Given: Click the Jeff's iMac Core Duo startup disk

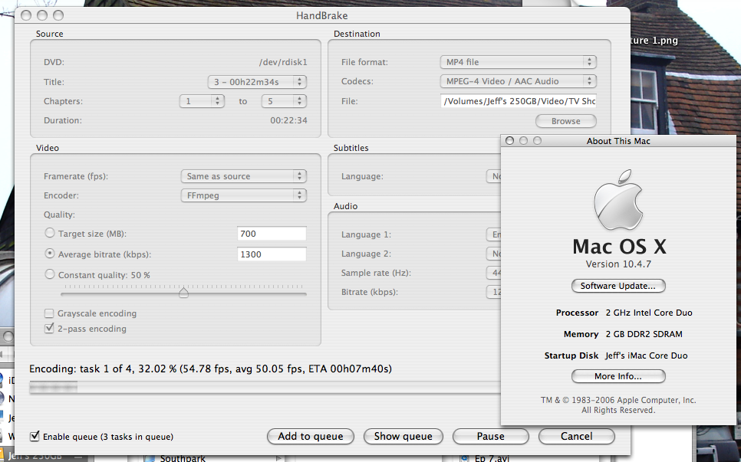Looking at the screenshot, I should 647,356.
